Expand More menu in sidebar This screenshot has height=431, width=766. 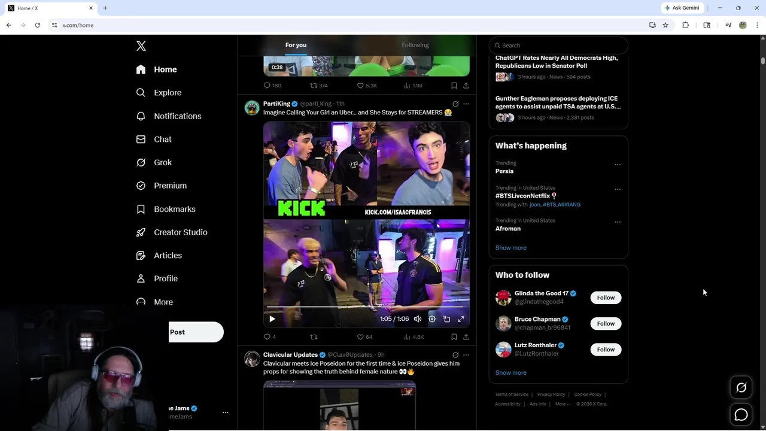[x=155, y=302]
